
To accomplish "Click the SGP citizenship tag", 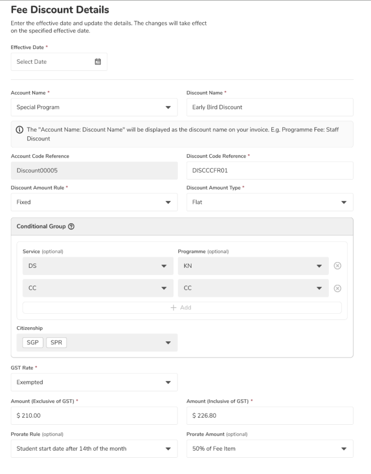I will click(33, 343).
